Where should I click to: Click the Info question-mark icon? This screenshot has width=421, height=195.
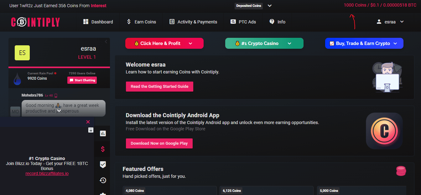coord(272,22)
